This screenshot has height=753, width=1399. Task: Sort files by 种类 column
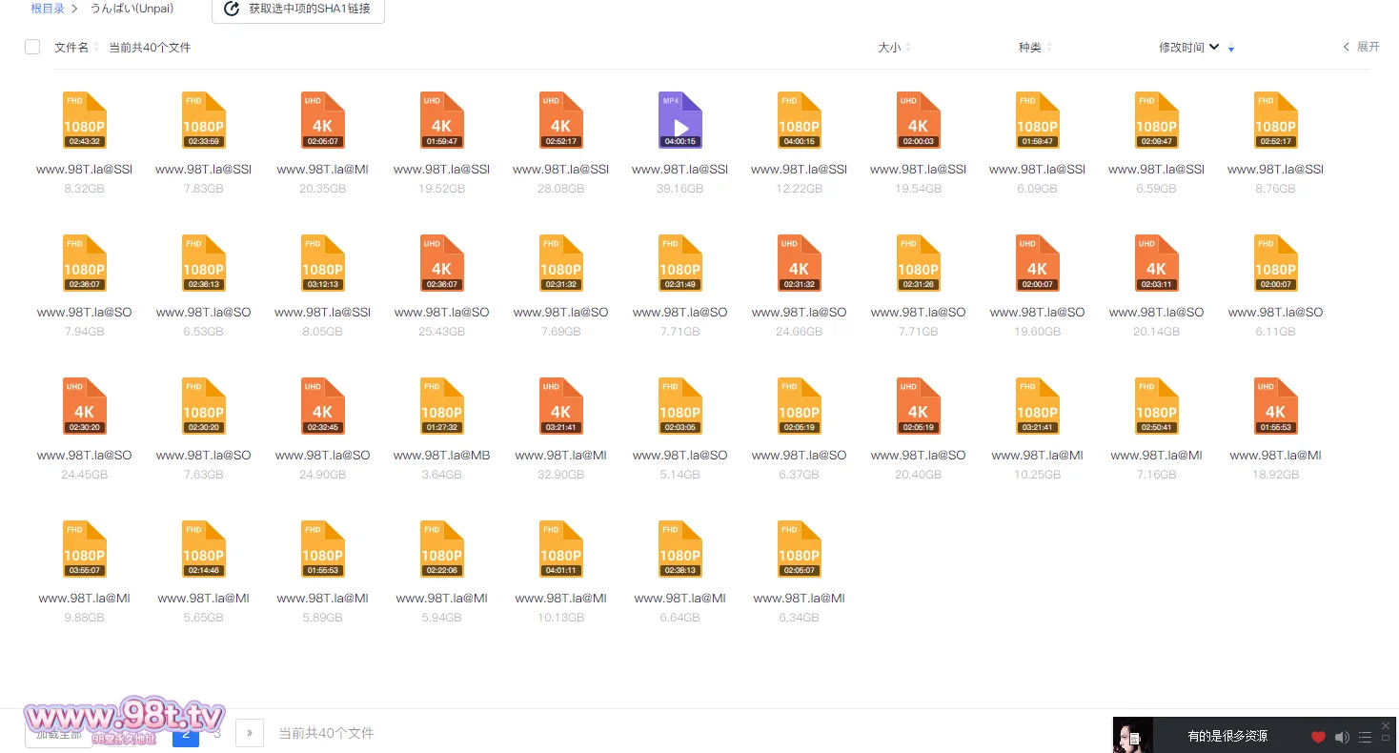pyautogui.click(x=1033, y=48)
